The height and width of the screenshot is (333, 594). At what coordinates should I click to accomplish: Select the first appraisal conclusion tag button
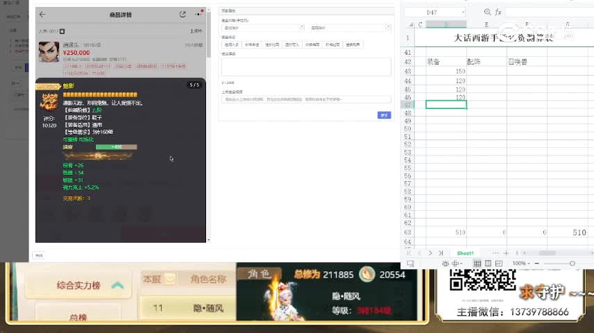click(231, 44)
